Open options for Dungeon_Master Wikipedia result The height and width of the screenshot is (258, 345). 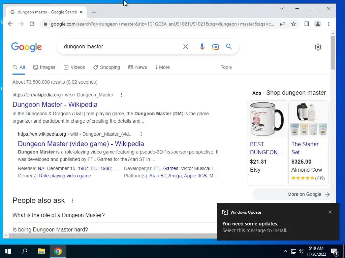(x=121, y=95)
